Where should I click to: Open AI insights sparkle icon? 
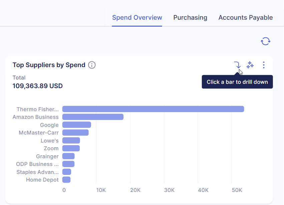250,65
